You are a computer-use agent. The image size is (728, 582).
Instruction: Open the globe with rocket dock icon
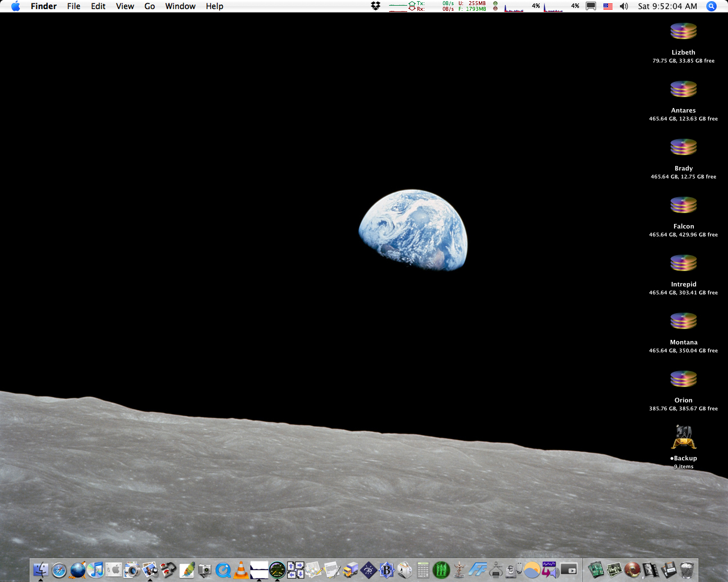[x=78, y=569]
